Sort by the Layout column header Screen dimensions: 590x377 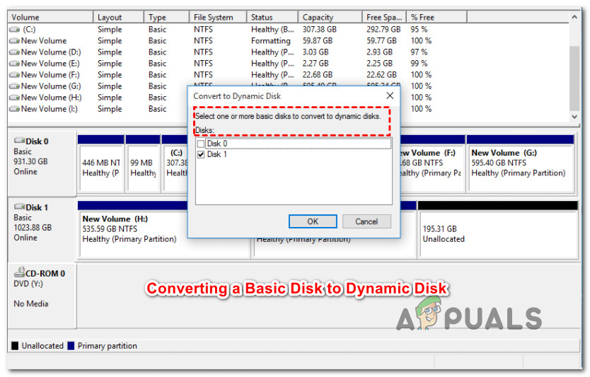(x=119, y=17)
